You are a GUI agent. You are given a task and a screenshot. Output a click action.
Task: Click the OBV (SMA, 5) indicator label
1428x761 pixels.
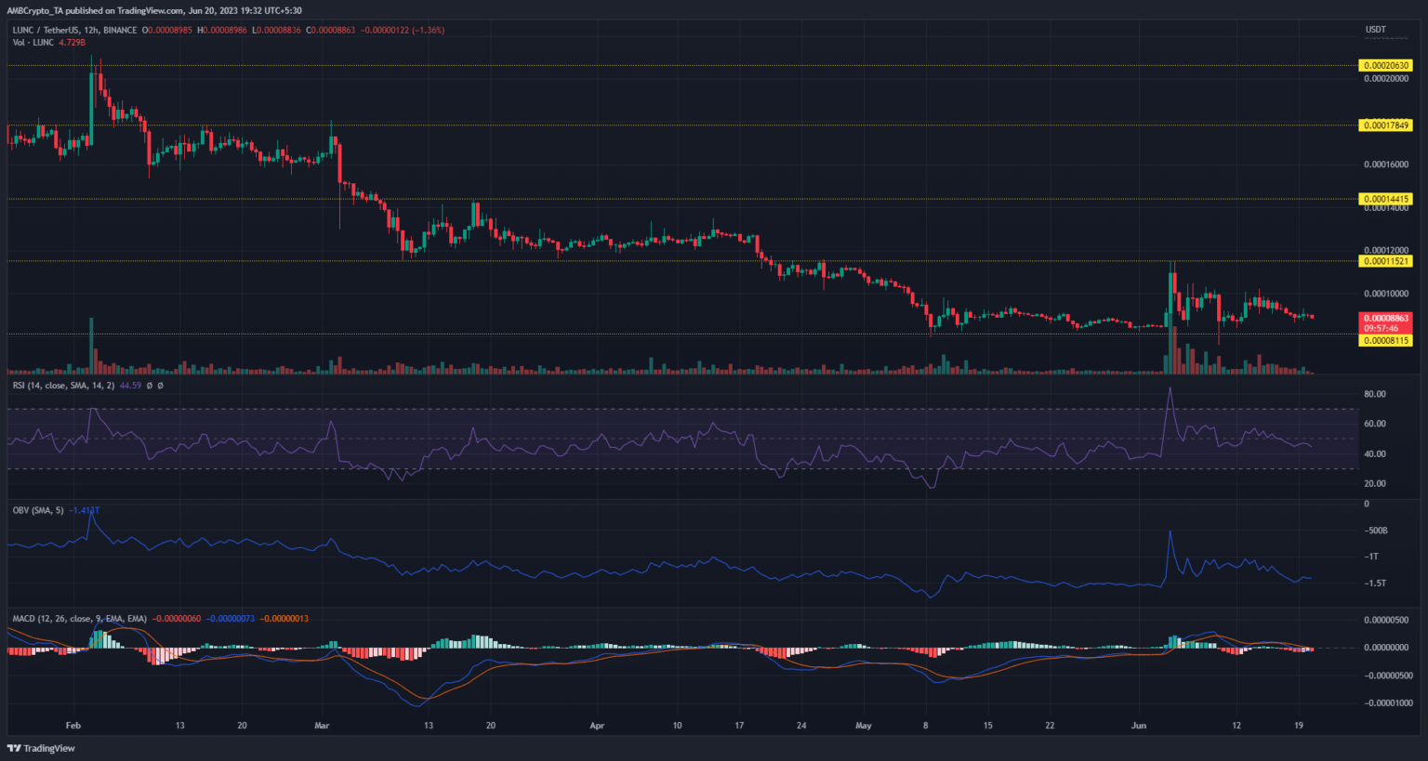tap(38, 510)
